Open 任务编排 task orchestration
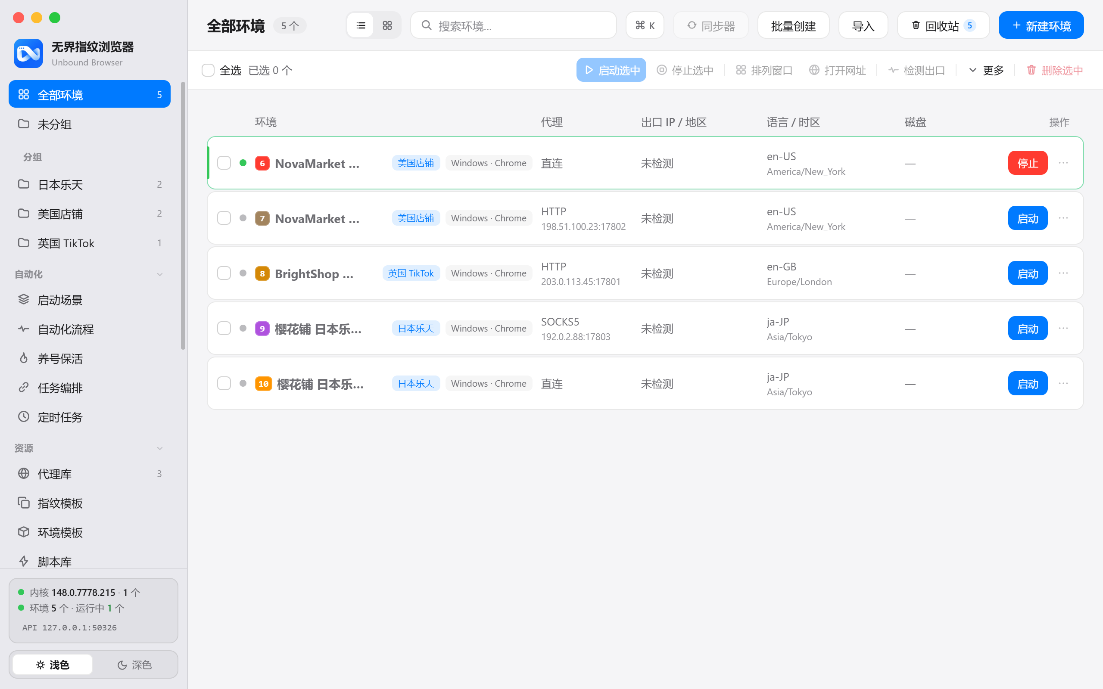The width and height of the screenshot is (1103, 689). pos(89,387)
